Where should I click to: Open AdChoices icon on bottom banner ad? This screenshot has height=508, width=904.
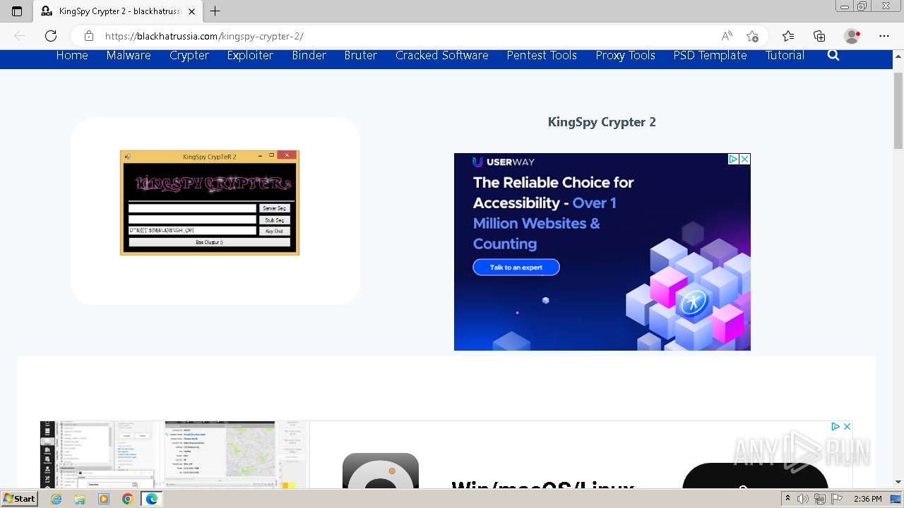[x=835, y=426]
